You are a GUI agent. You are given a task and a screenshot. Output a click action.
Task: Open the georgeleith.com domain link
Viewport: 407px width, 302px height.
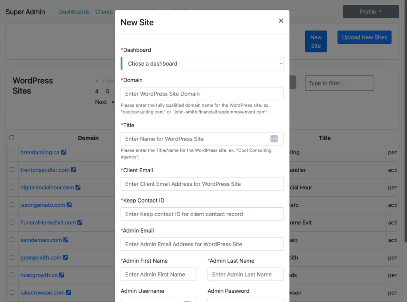[41, 257]
